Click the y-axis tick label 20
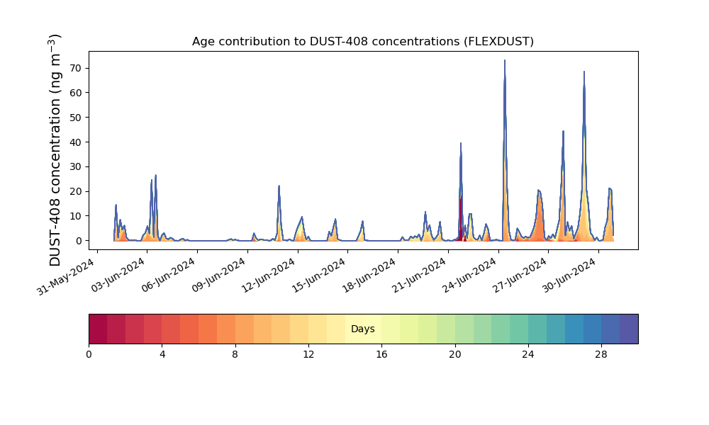709x425 pixels. [x=76, y=191]
